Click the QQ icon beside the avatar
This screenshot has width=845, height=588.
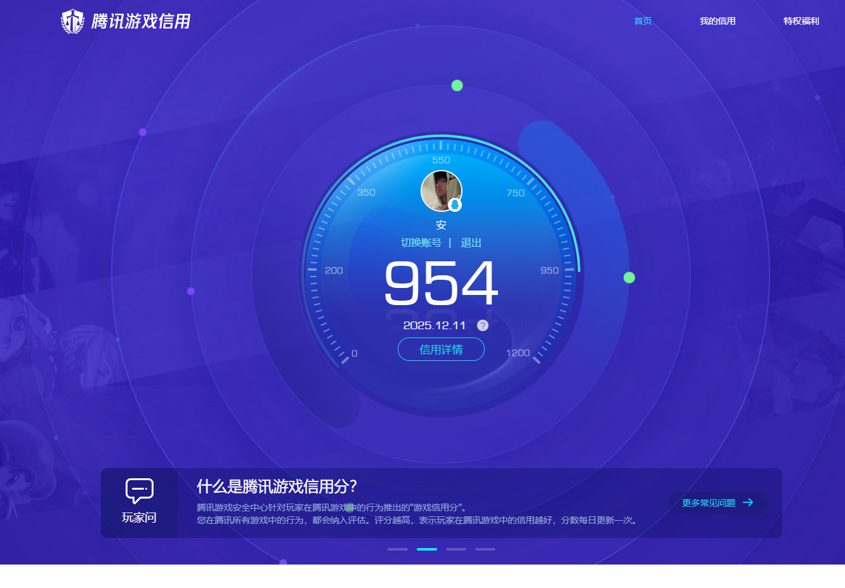coord(455,204)
